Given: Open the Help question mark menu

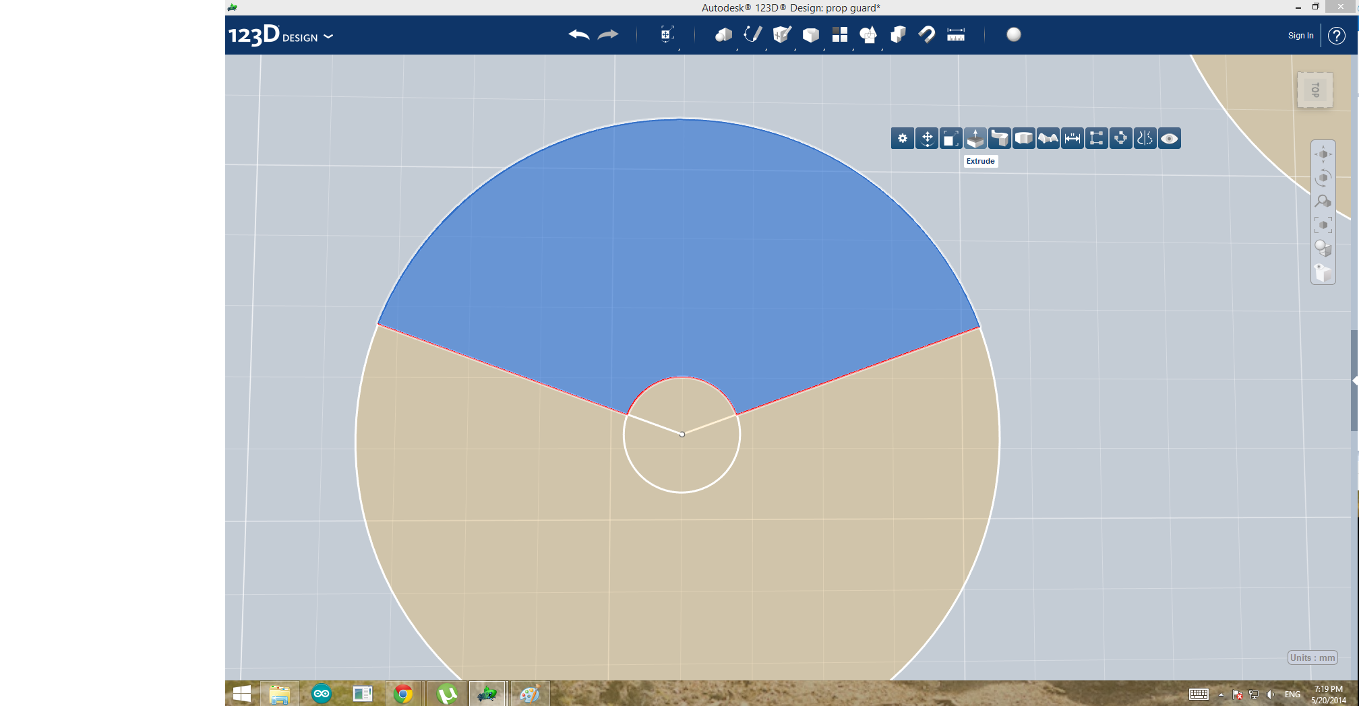Looking at the screenshot, I should 1337,36.
